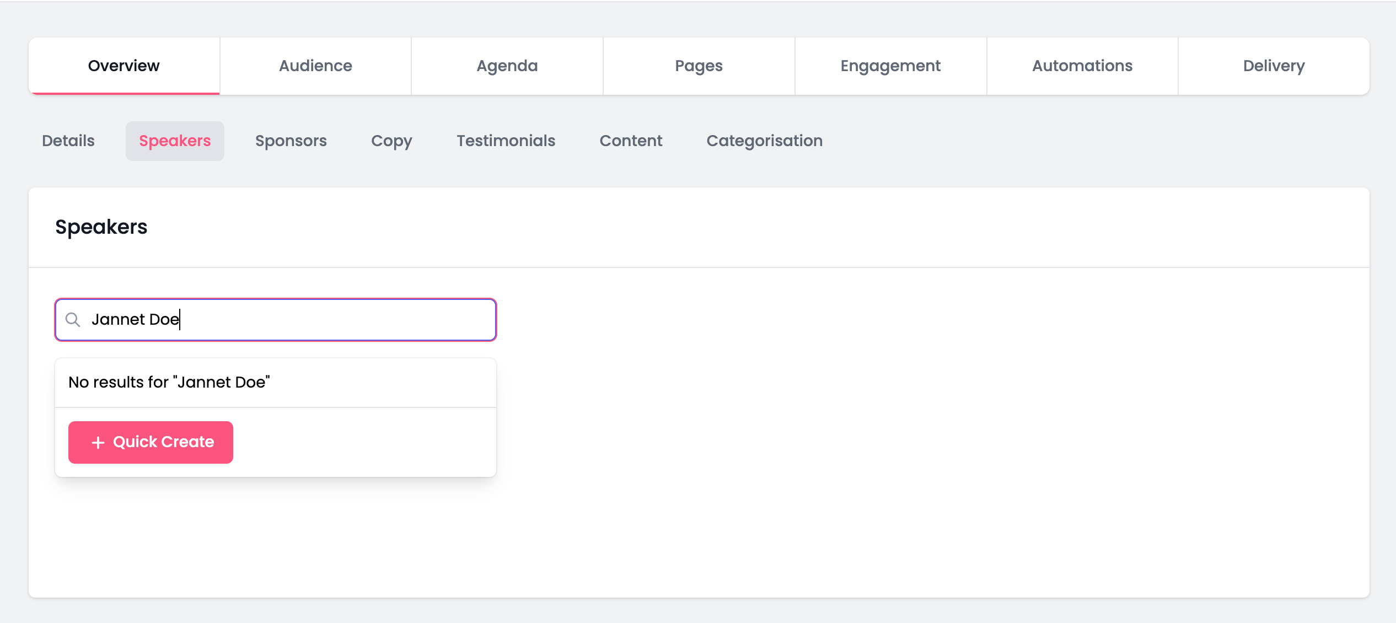
Task: Go to the Copy sub-tab
Action: click(x=391, y=141)
